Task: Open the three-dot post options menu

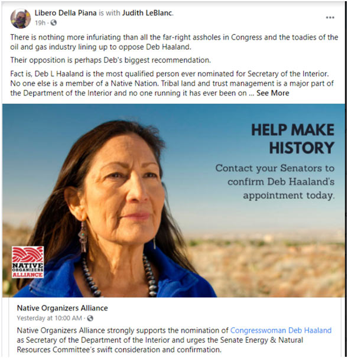Action: [x=330, y=18]
